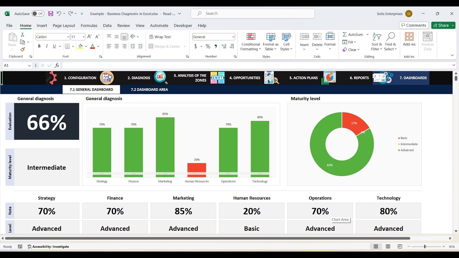Click the Undo arrow icon
459x258 pixels.
pyautogui.click(x=59, y=14)
